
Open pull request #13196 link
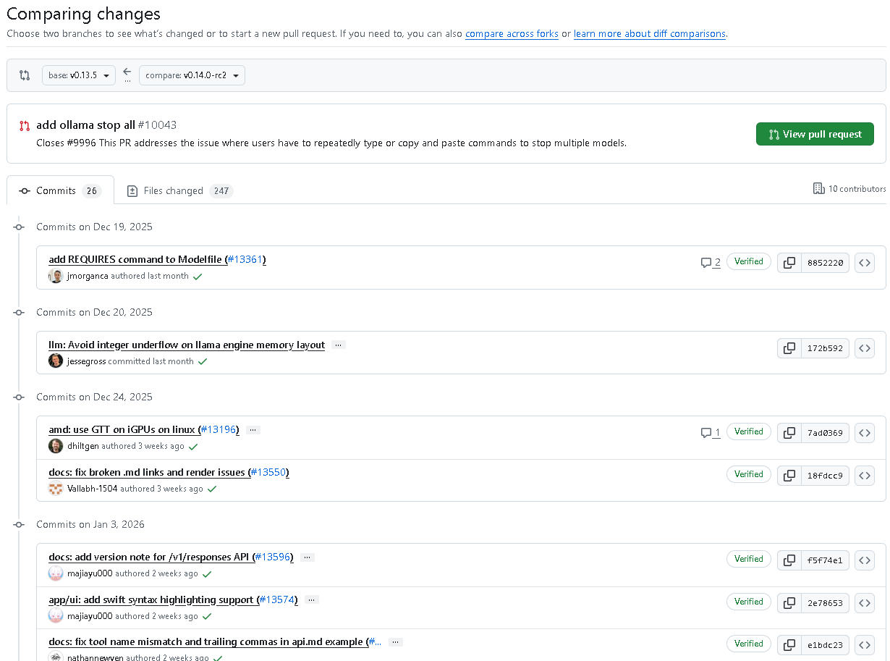[219, 430]
